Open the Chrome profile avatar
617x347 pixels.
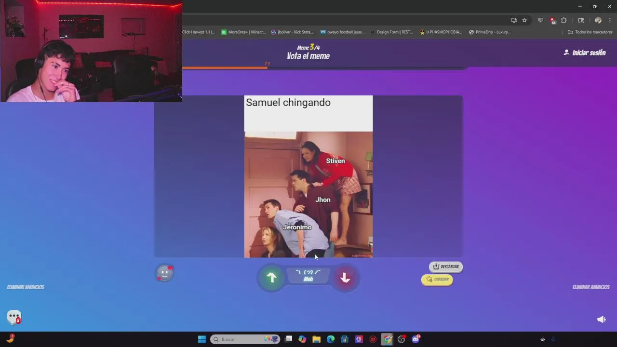(598, 20)
